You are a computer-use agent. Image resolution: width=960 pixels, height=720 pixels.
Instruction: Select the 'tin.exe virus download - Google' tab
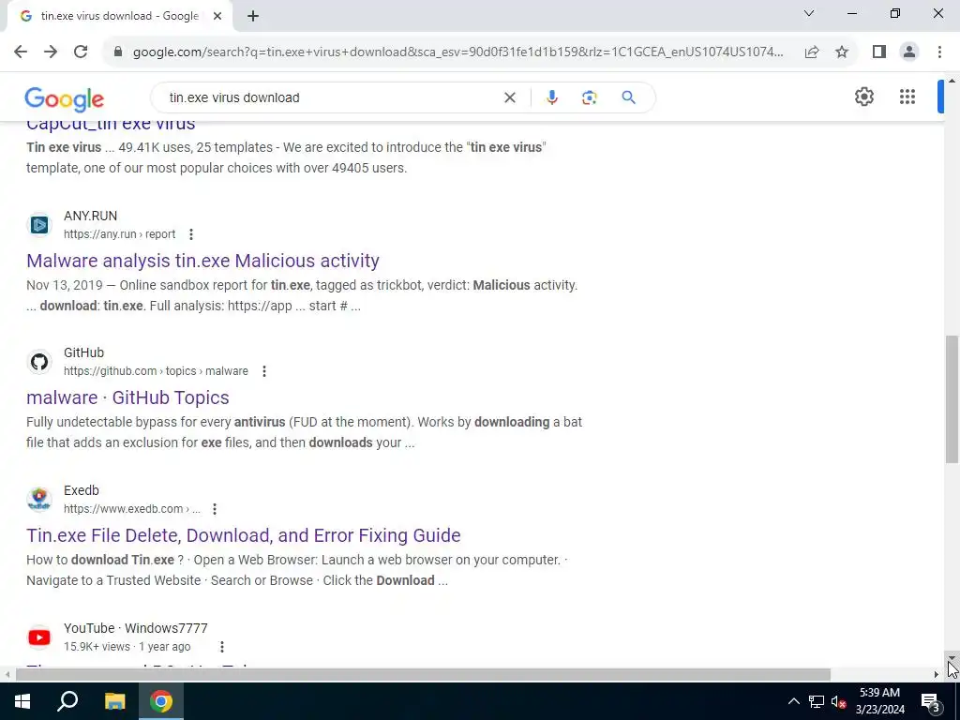120,16
